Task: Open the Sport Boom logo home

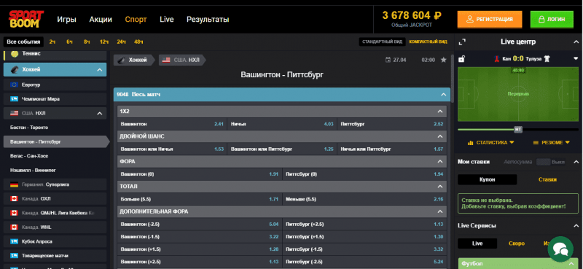Action: click(26, 19)
